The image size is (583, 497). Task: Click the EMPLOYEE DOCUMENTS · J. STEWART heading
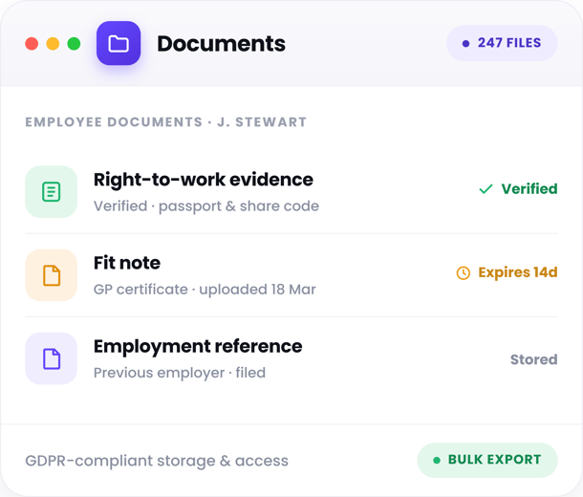(x=166, y=122)
